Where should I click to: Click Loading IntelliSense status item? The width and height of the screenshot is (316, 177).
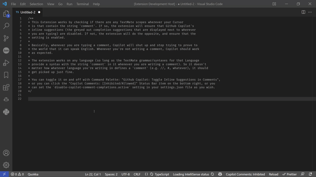tap(193, 174)
